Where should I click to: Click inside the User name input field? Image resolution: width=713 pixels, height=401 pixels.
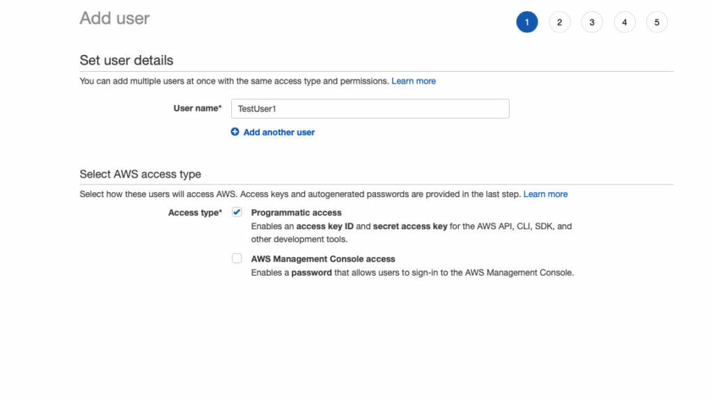(x=370, y=109)
